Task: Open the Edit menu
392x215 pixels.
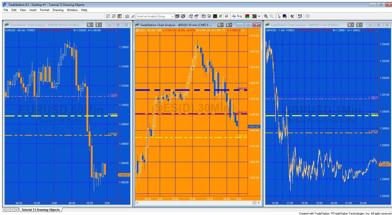Action: click(x=14, y=10)
